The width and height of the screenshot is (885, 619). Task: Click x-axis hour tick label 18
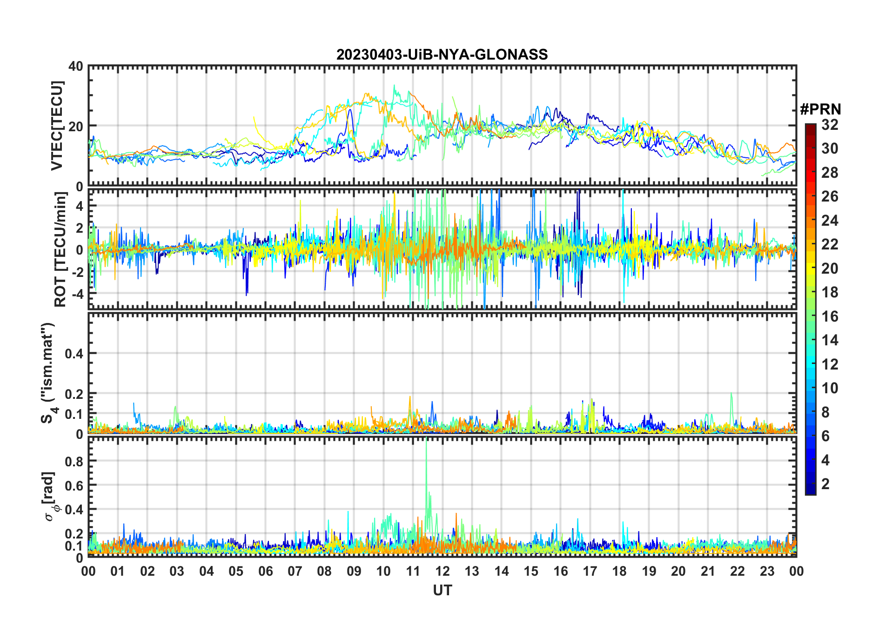pos(619,571)
